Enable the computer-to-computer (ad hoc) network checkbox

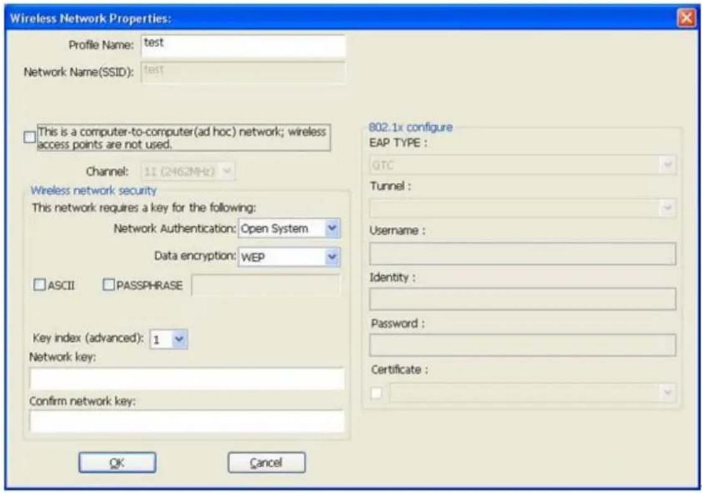(29, 138)
